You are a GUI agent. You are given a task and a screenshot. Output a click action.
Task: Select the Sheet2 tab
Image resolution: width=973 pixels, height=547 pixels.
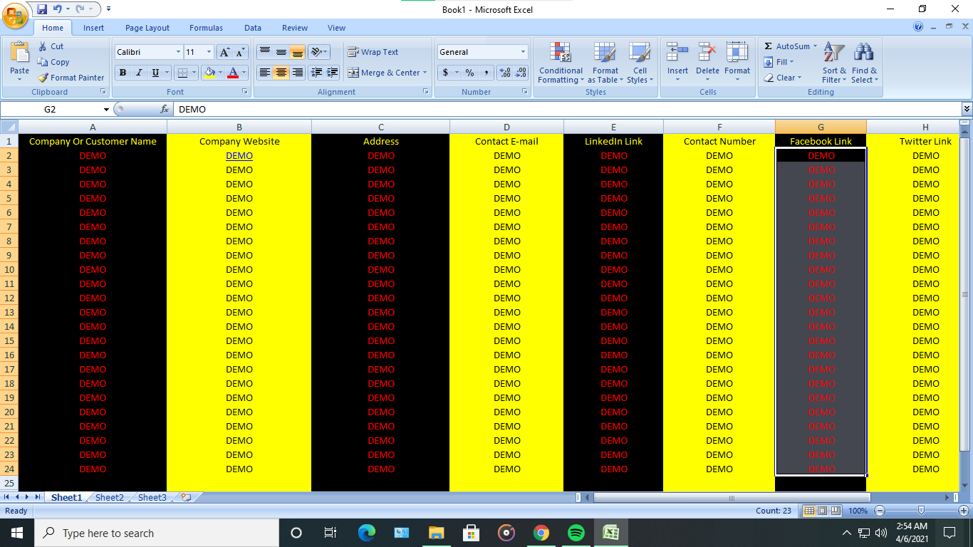click(108, 497)
